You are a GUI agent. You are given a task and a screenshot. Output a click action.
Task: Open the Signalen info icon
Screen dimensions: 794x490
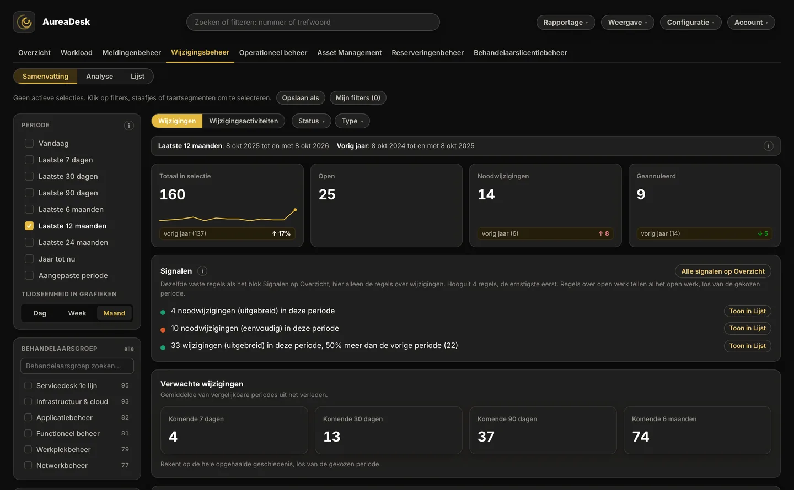click(202, 271)
